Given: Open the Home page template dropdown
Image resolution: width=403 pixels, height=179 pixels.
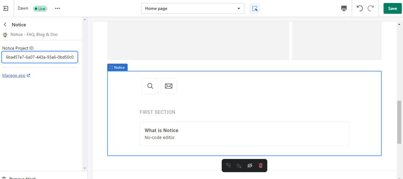Looking at the screenshot, I should [x=193, y=9].
